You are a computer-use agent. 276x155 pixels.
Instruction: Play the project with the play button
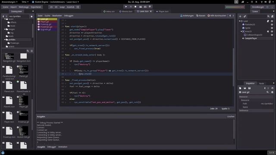126,7
